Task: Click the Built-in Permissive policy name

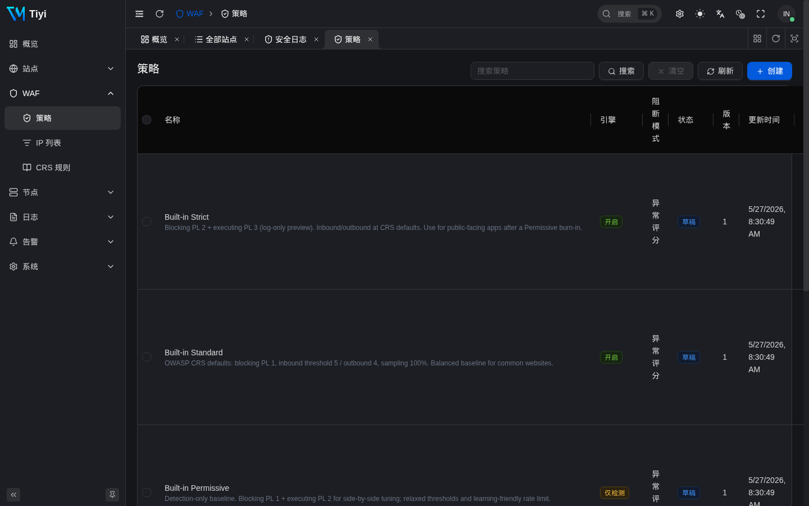Action: [197, 488]
